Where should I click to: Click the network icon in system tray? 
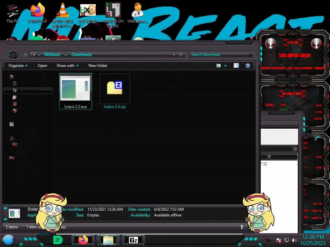coord(286,240)
